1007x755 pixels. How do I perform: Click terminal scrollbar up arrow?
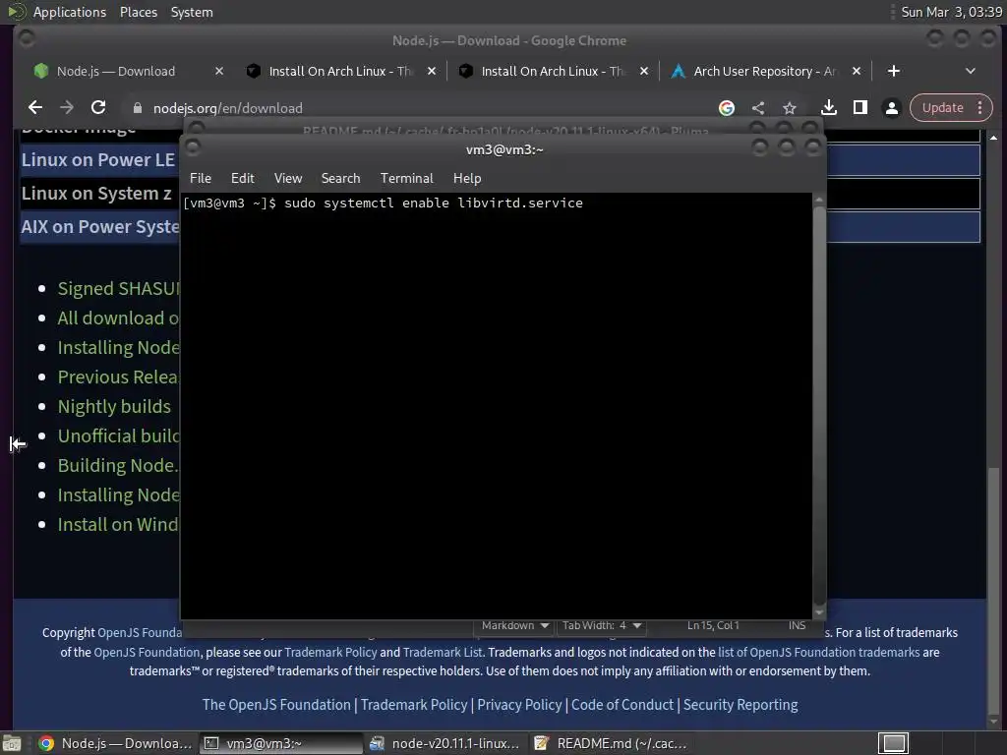point(819,201)
